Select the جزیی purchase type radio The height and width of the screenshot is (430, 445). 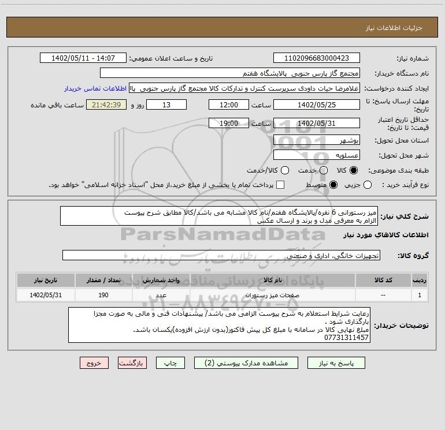368,185
